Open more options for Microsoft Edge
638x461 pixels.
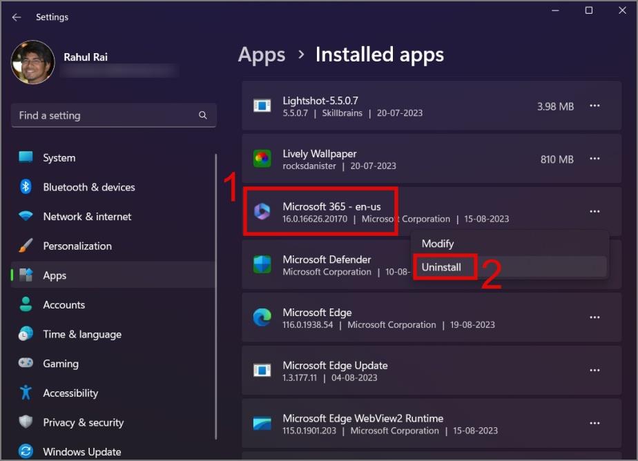[x=594, y=317]
